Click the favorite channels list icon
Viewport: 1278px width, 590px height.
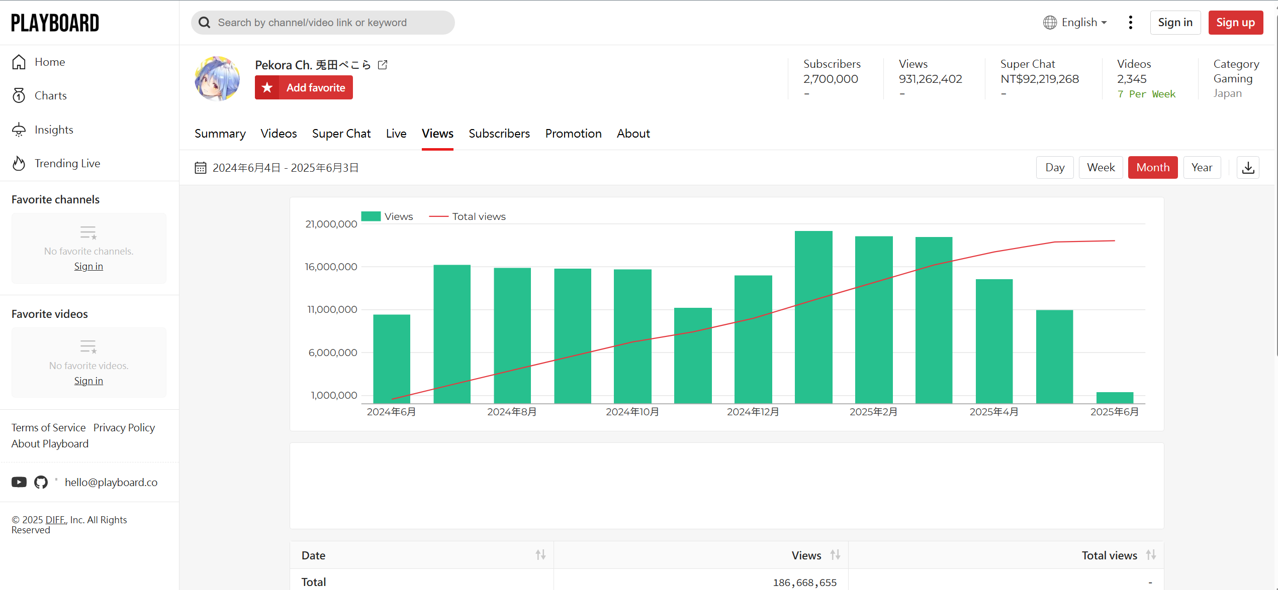(88, 232)
